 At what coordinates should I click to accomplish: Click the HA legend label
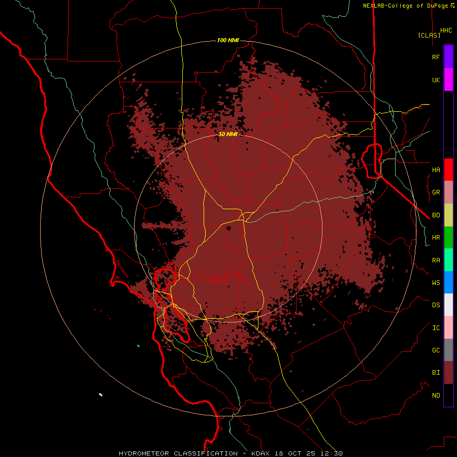coord(436,170)
